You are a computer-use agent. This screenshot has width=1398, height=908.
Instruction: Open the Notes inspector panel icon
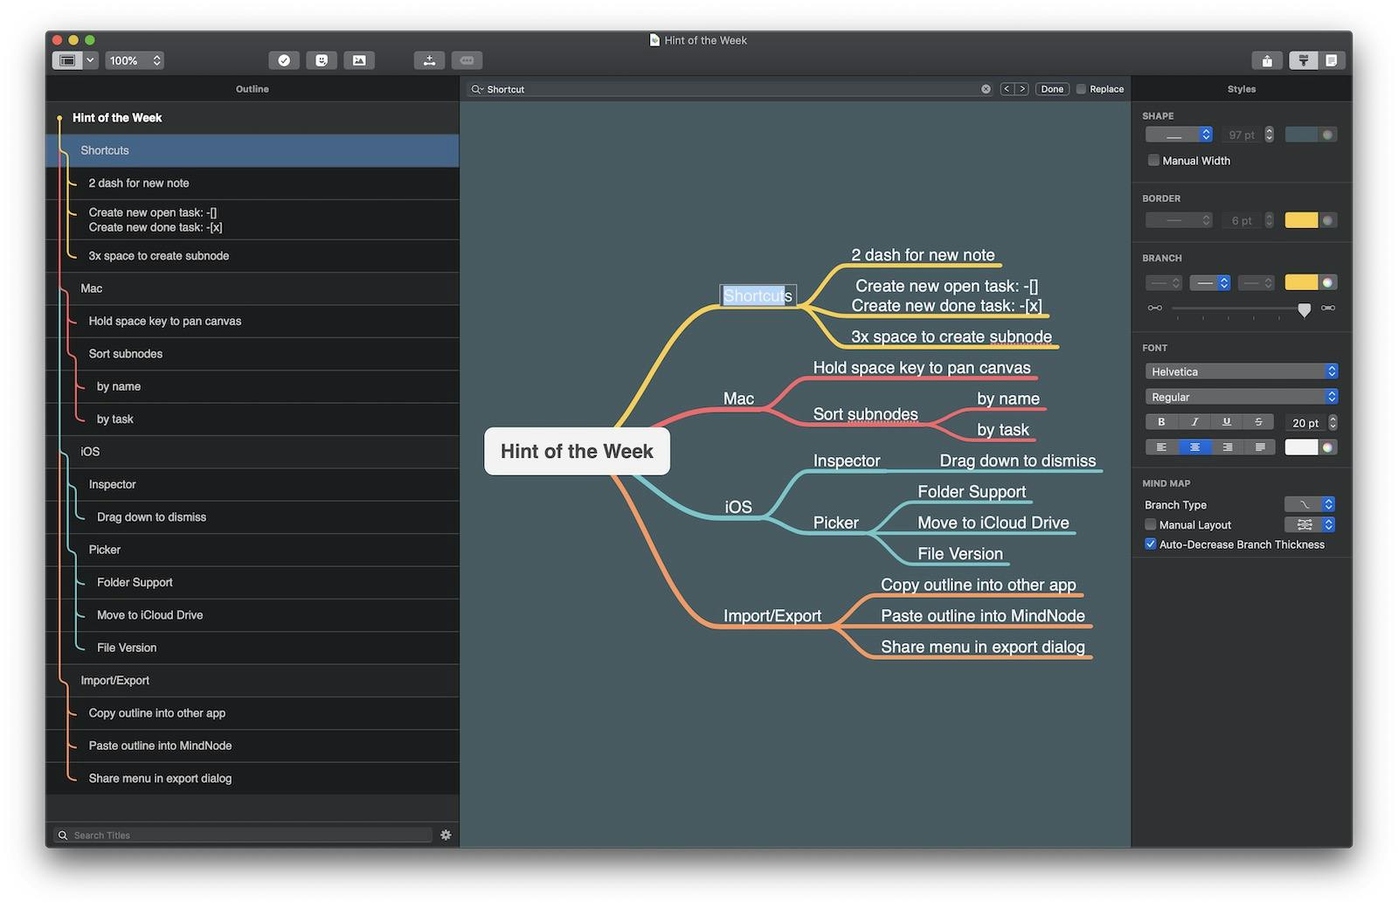1331,60
